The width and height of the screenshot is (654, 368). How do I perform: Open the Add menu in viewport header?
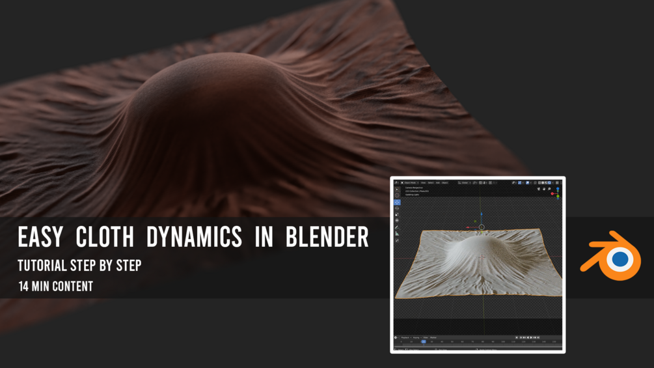coord(438,183)
